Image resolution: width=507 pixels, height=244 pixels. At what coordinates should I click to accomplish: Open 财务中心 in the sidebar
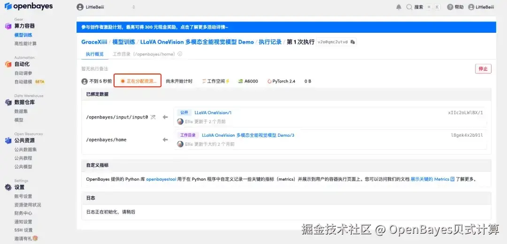pyautogui.click(x=23, y=213)
